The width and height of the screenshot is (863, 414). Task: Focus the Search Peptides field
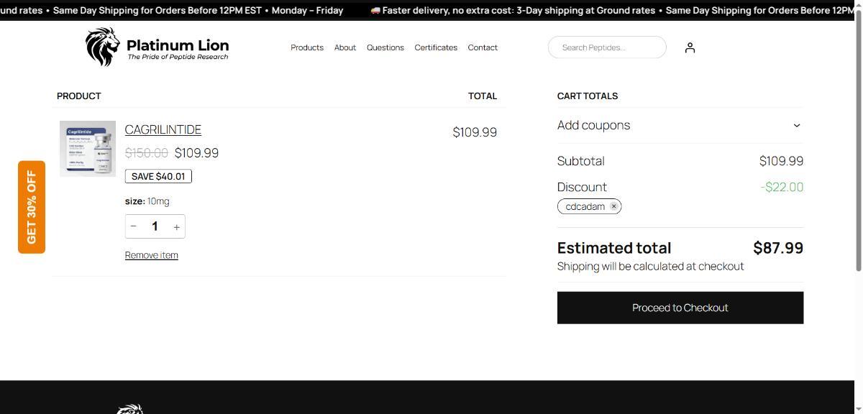pyautogui.click(x=606, y=47)
